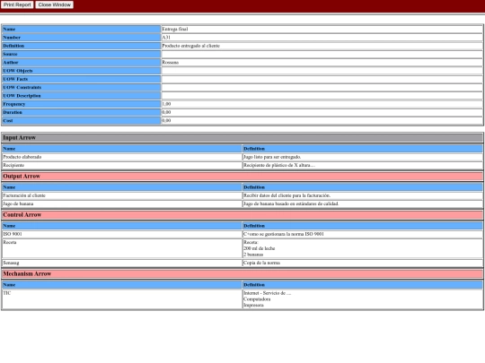Click the 'UOW Objects' label
The image size is (485, 363).
(18, 71)
